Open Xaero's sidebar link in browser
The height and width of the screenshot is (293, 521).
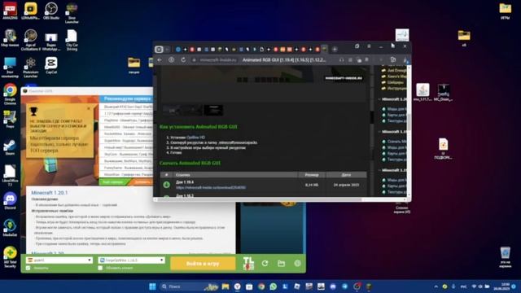[x=396, y=77]
